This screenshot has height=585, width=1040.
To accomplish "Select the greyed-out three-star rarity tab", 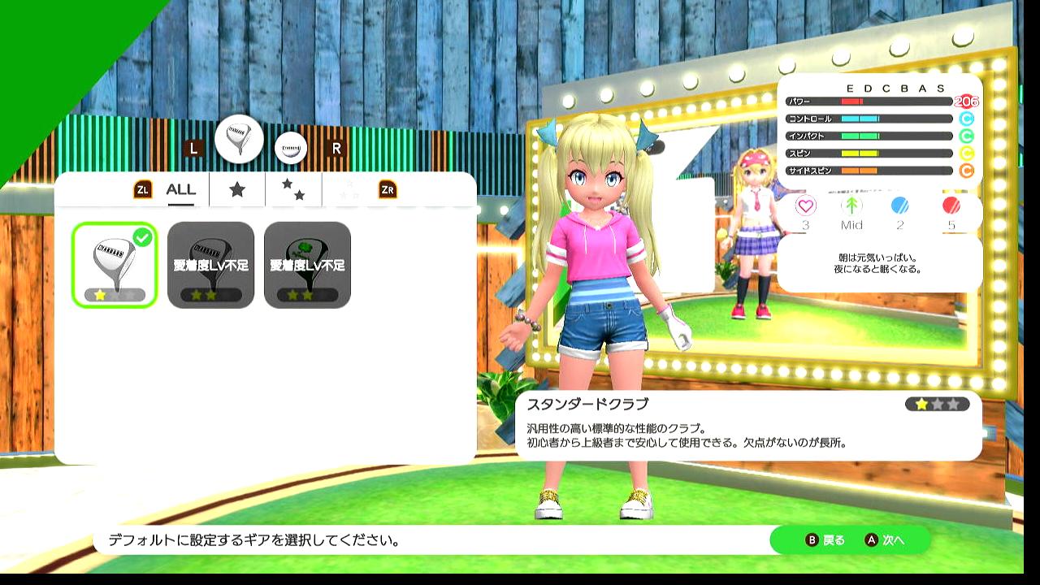I will click(x=349, y=189).
